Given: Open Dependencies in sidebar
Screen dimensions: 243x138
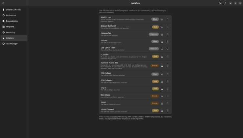Looking at the screenshot, I should tap(14, 21).
